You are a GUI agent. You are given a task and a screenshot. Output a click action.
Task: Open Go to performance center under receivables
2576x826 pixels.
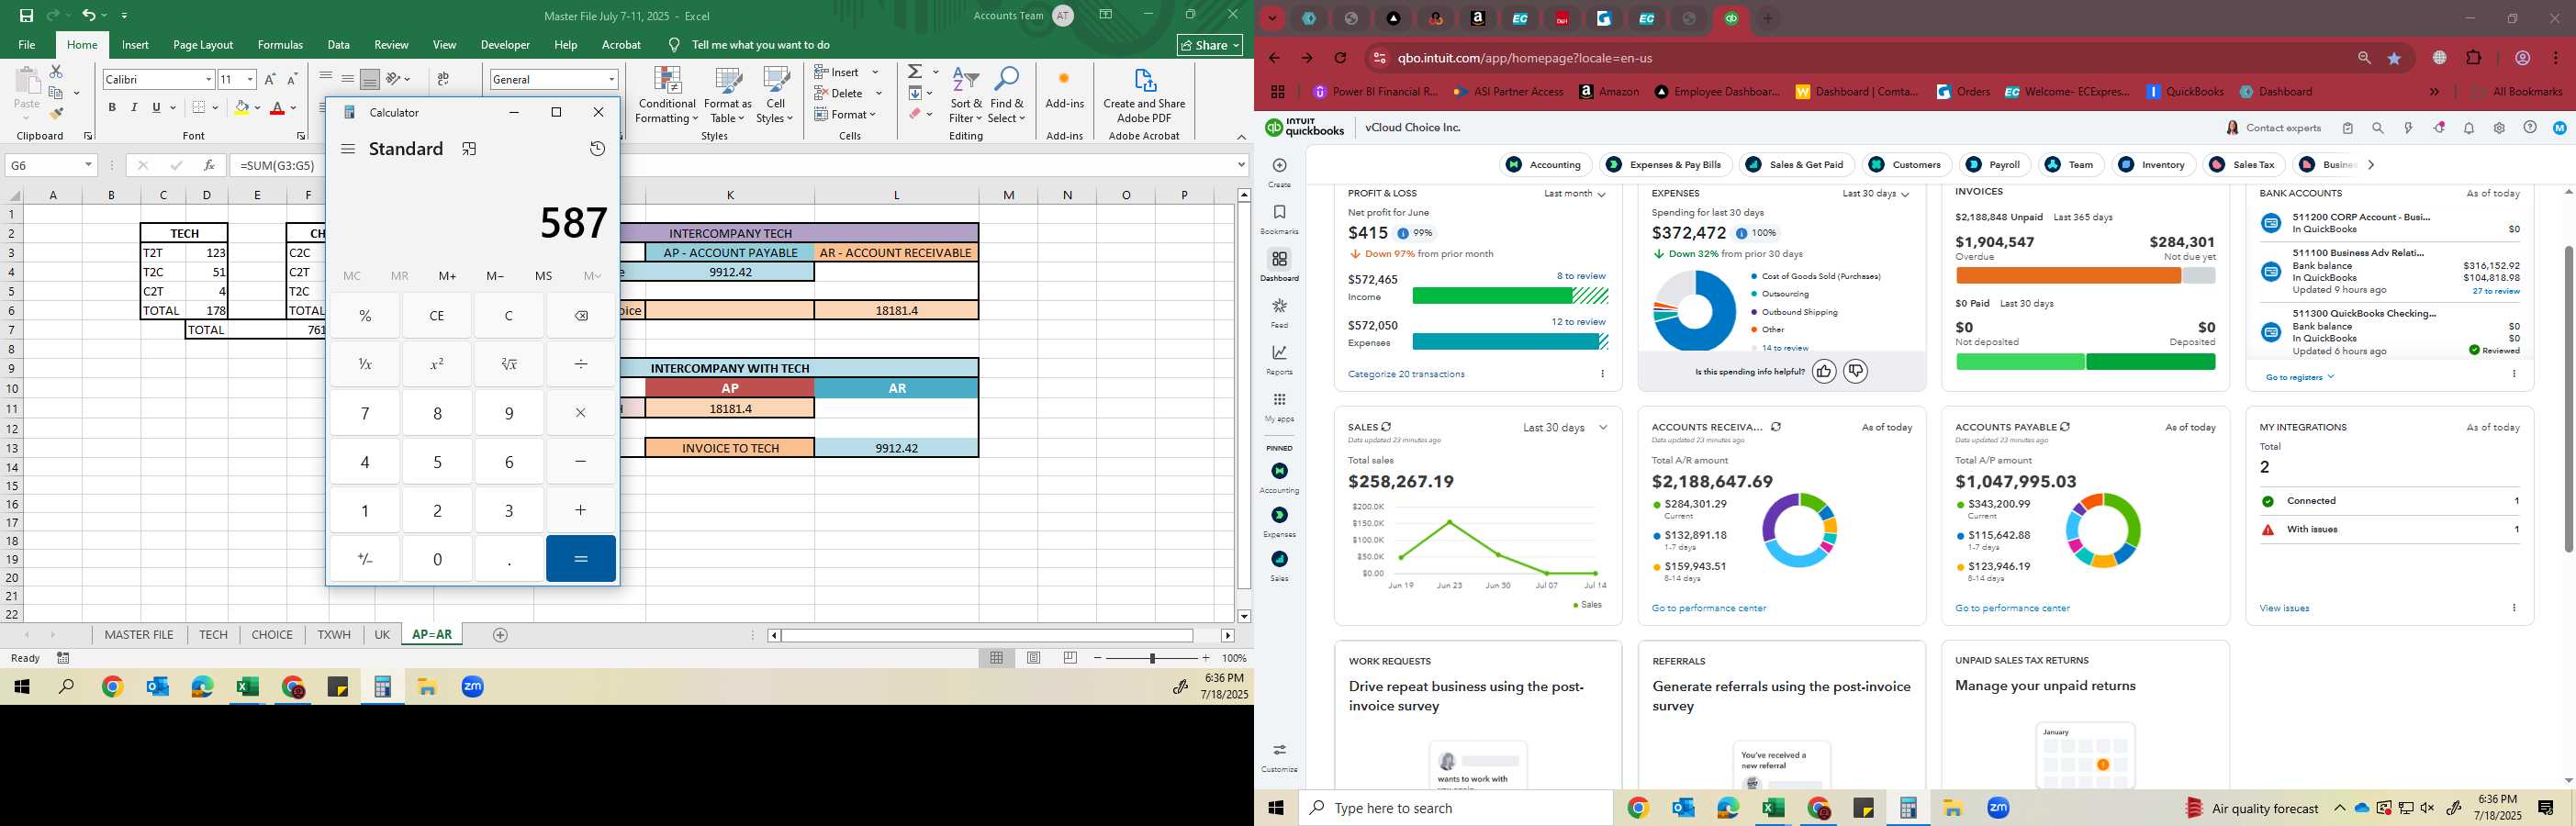[x=1709, y=608]
